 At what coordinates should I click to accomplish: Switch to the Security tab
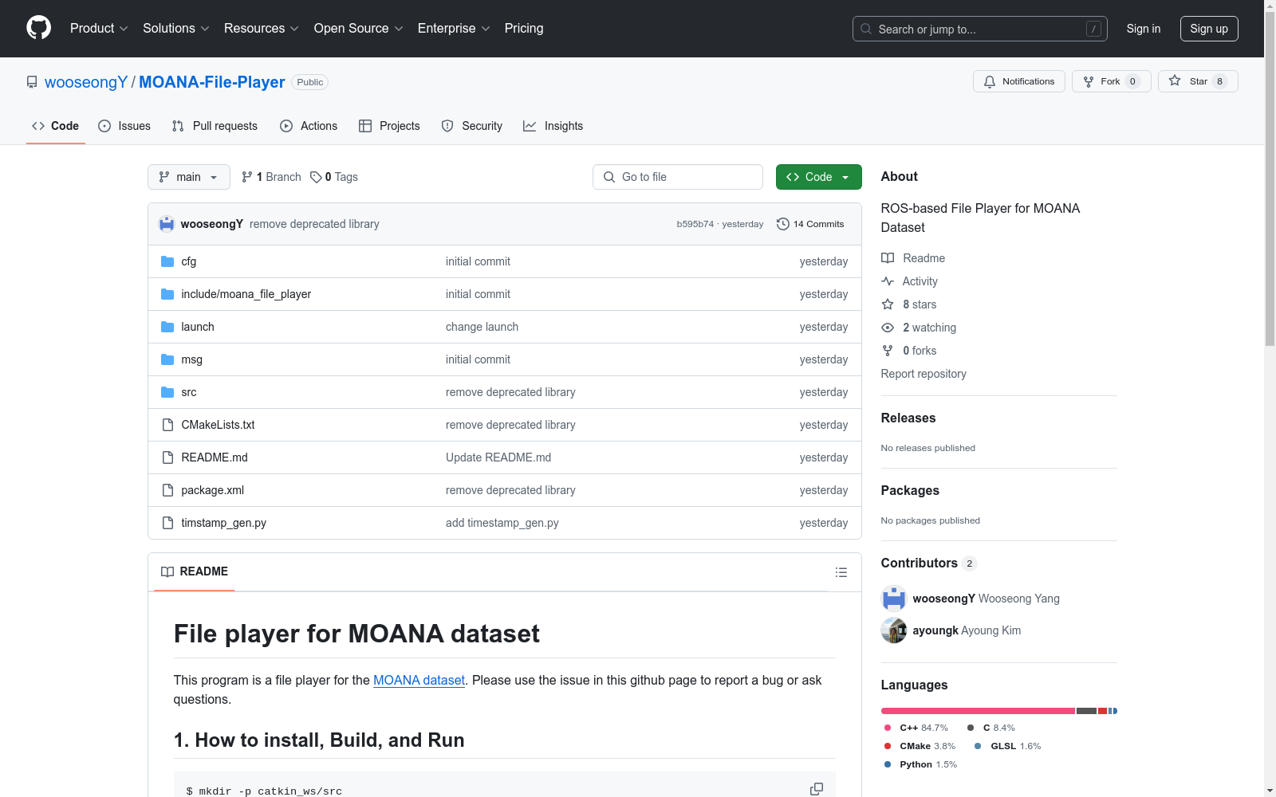472,126
